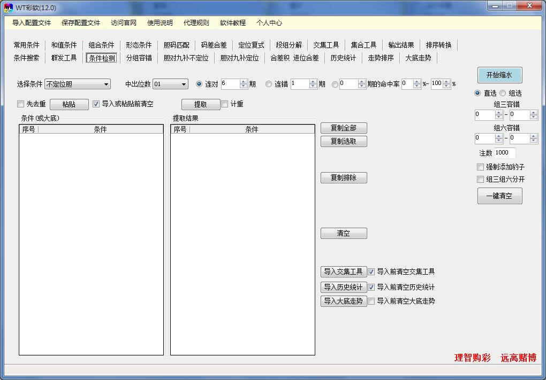Viewport: 546px width, 380px height.
Task: Enable the 先去重 checkbox
Action: tap(20, 104)
